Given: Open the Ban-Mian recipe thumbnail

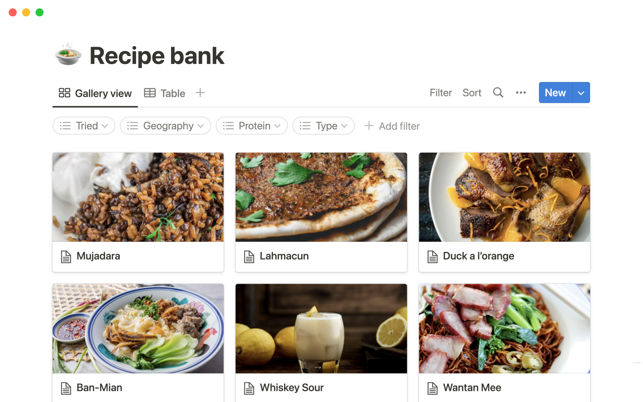Looking at the screenshot, I should (x=138, y=328).
